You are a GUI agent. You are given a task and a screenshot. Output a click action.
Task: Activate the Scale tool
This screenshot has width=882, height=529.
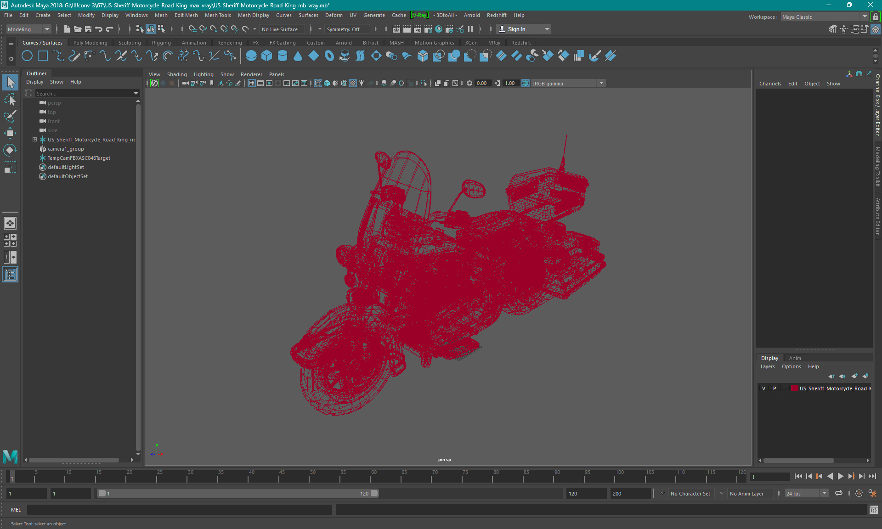click(10, 167)
